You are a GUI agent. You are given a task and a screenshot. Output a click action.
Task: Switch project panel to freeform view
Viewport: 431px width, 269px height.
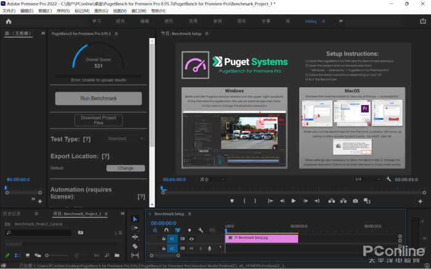(x=38, y=255)
